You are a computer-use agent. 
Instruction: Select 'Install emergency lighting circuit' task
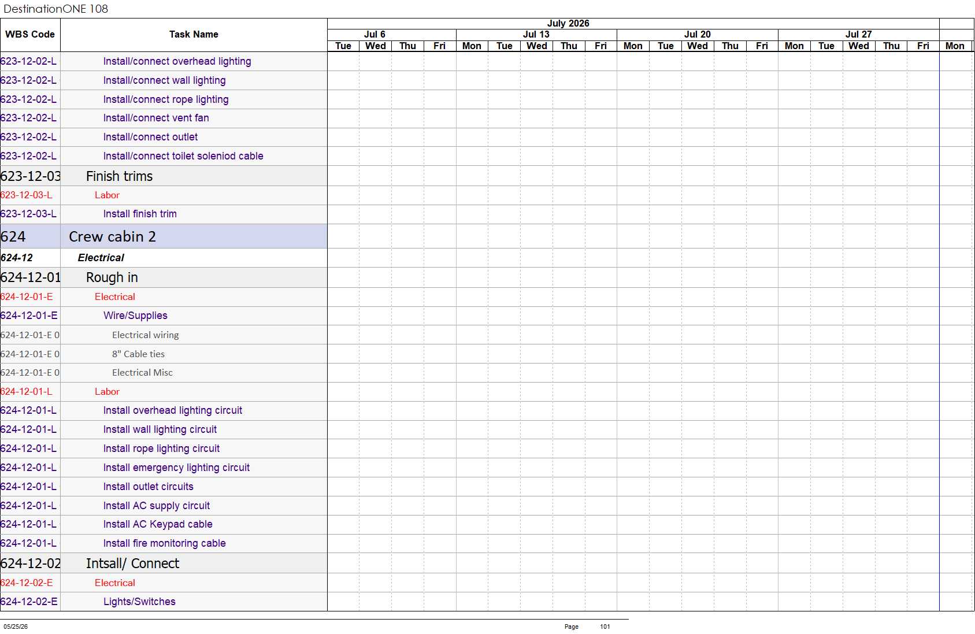click(x=176, y=468)
